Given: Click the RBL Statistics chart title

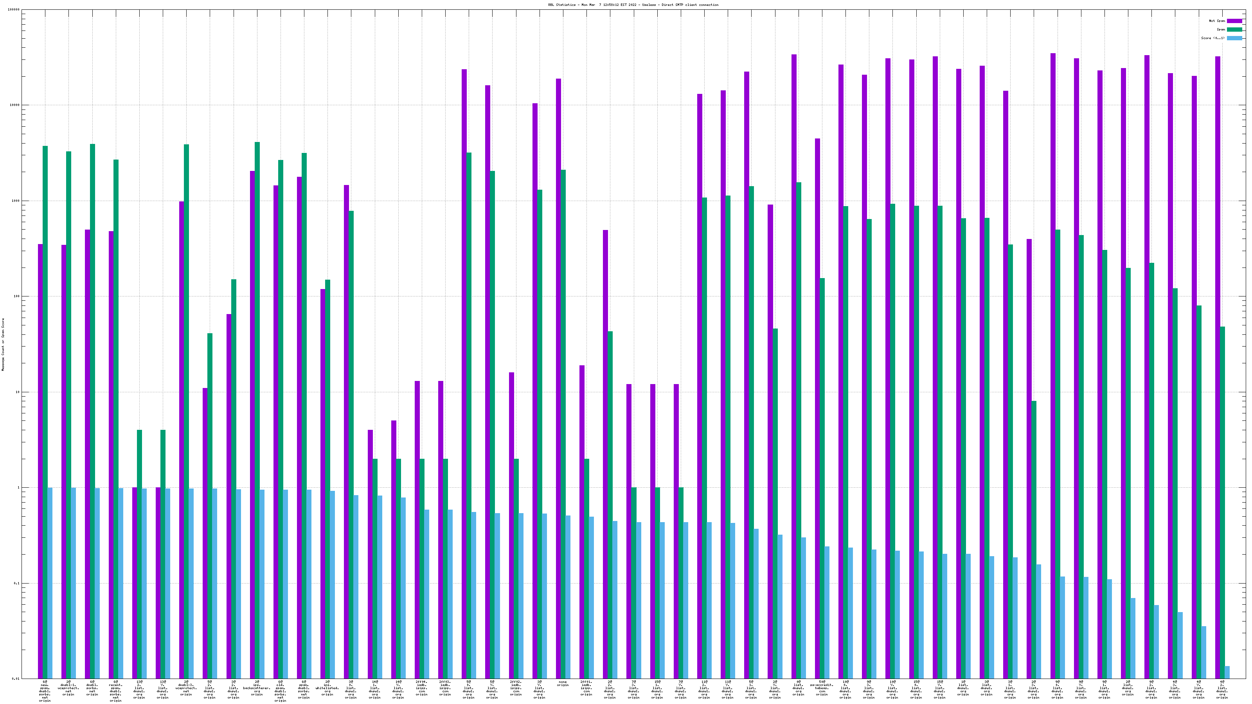Looking at the screenshot, I should [633, 5].
